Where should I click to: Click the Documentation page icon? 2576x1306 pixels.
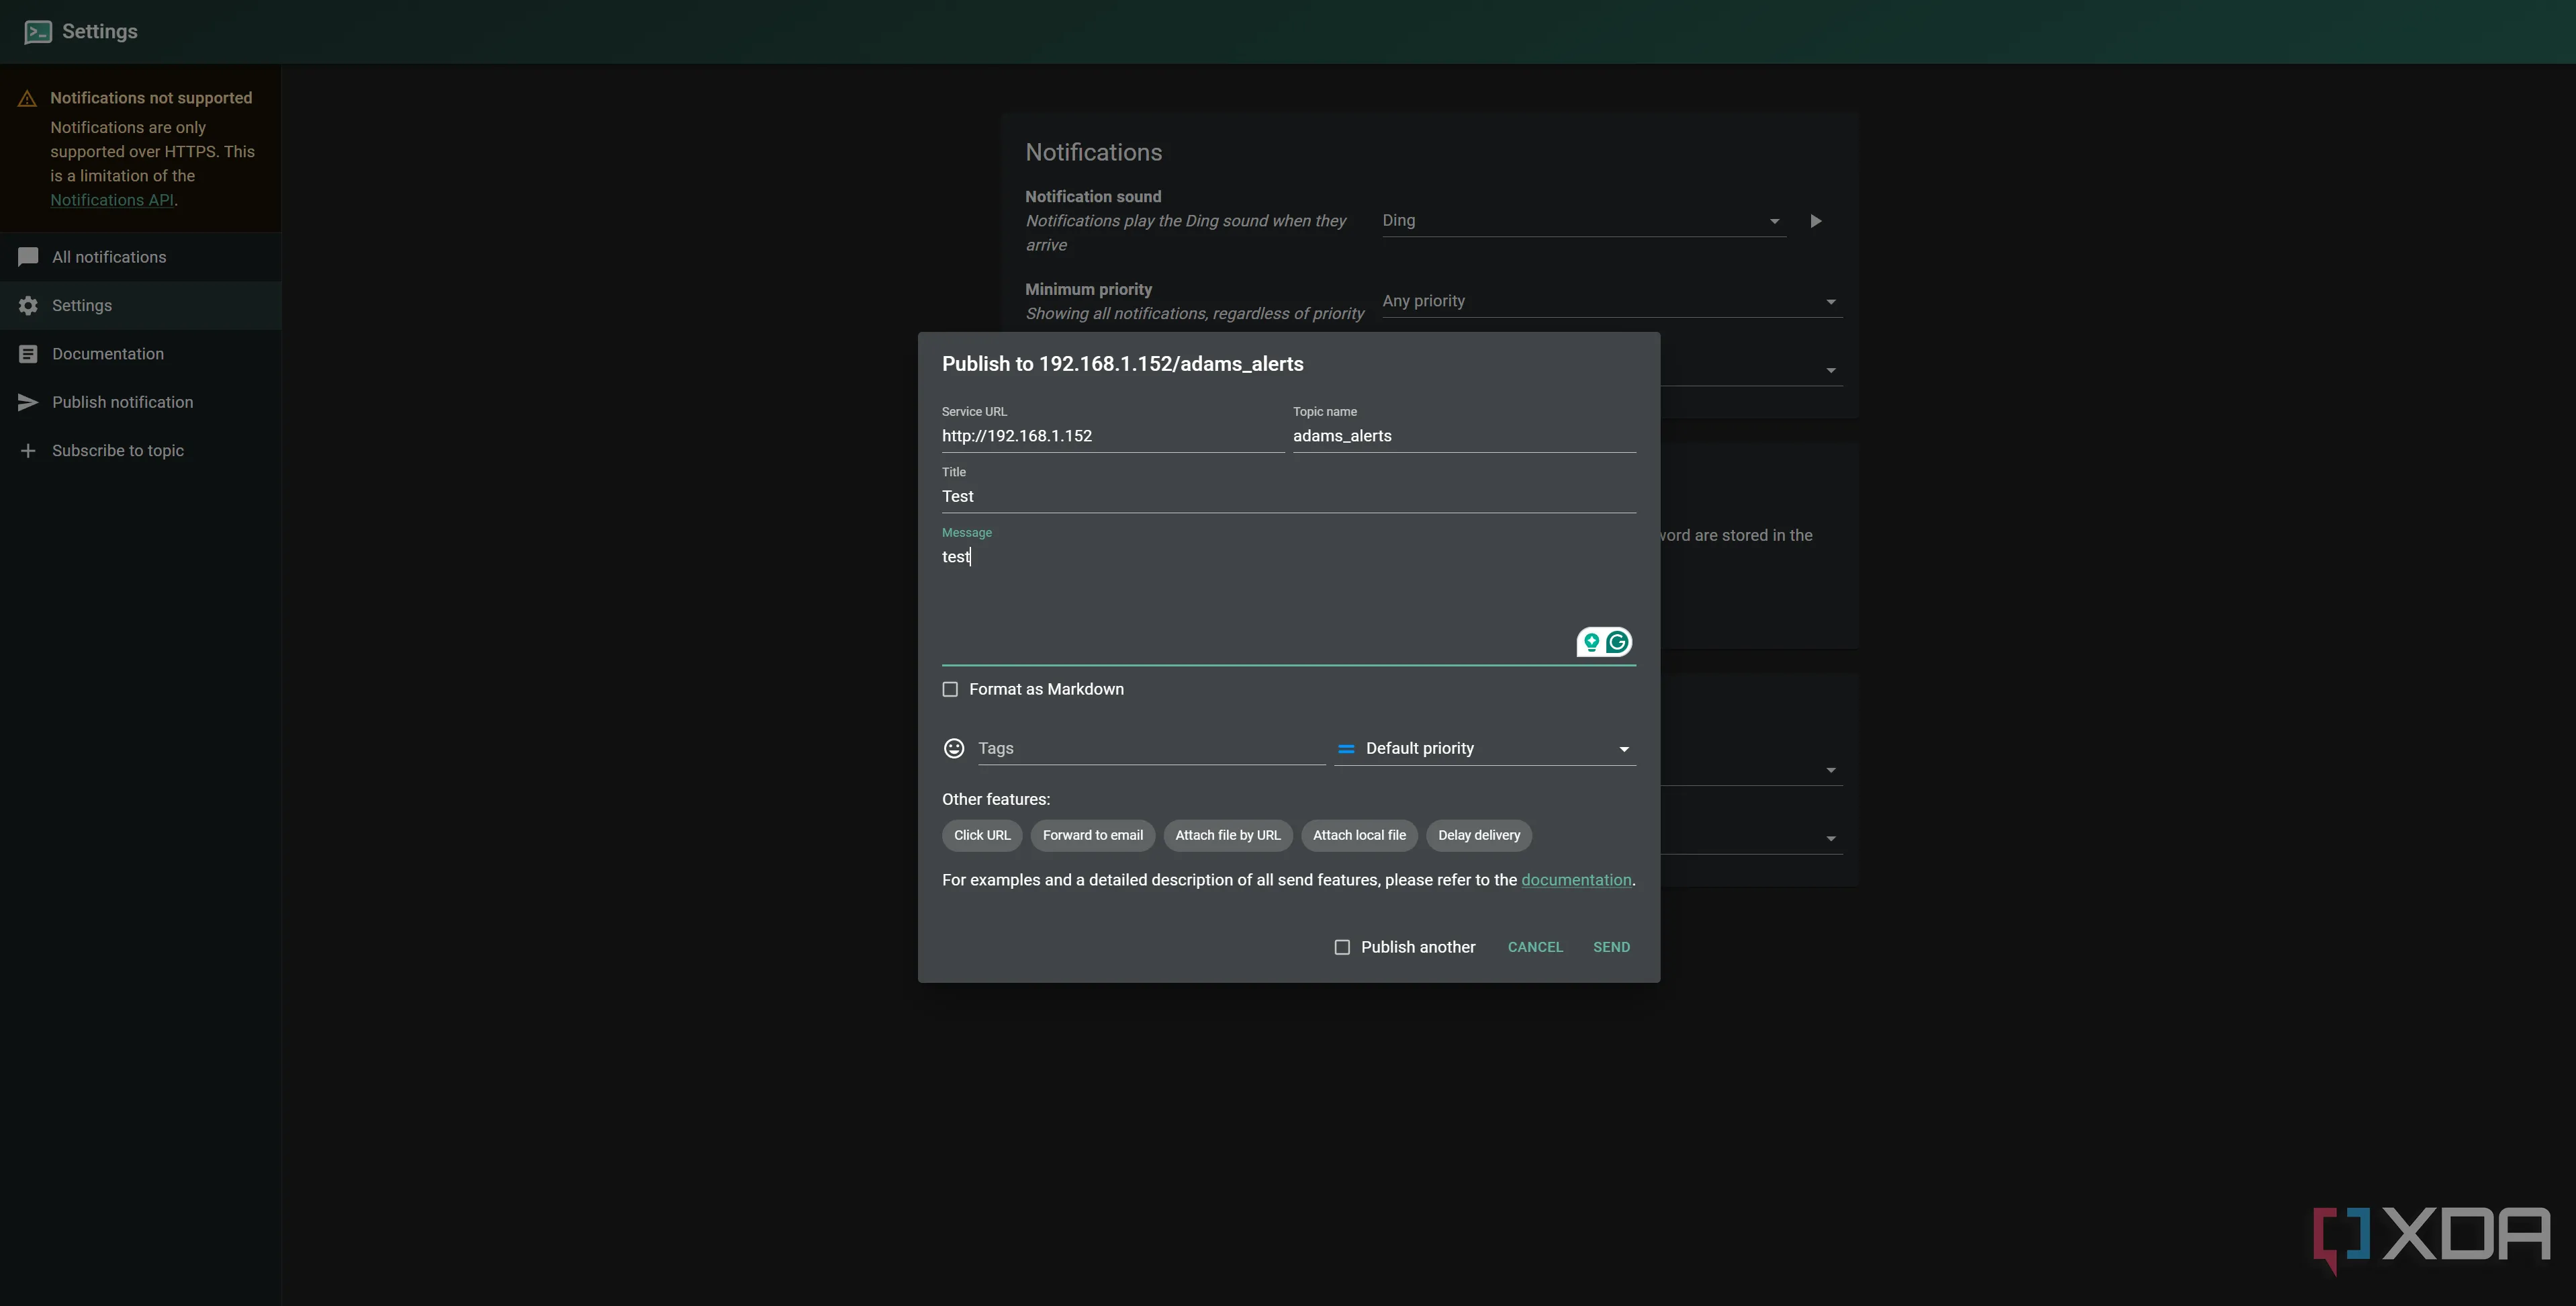pyautogui.click(x=28, y=354)
